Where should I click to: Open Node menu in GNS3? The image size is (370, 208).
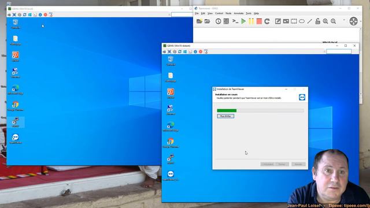228,13
